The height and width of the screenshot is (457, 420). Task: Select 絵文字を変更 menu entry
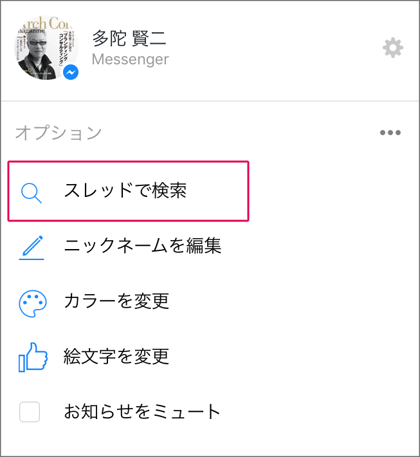116,356
